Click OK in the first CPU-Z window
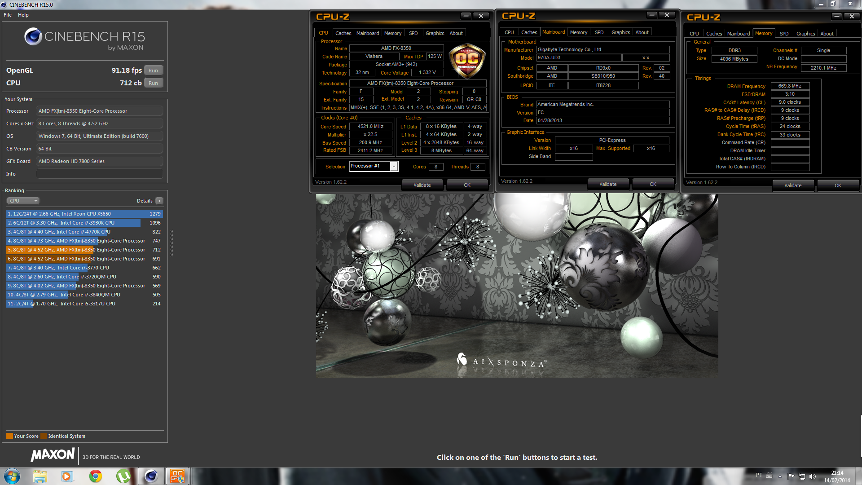The image size is (862, 485). [x=467, y=185]
